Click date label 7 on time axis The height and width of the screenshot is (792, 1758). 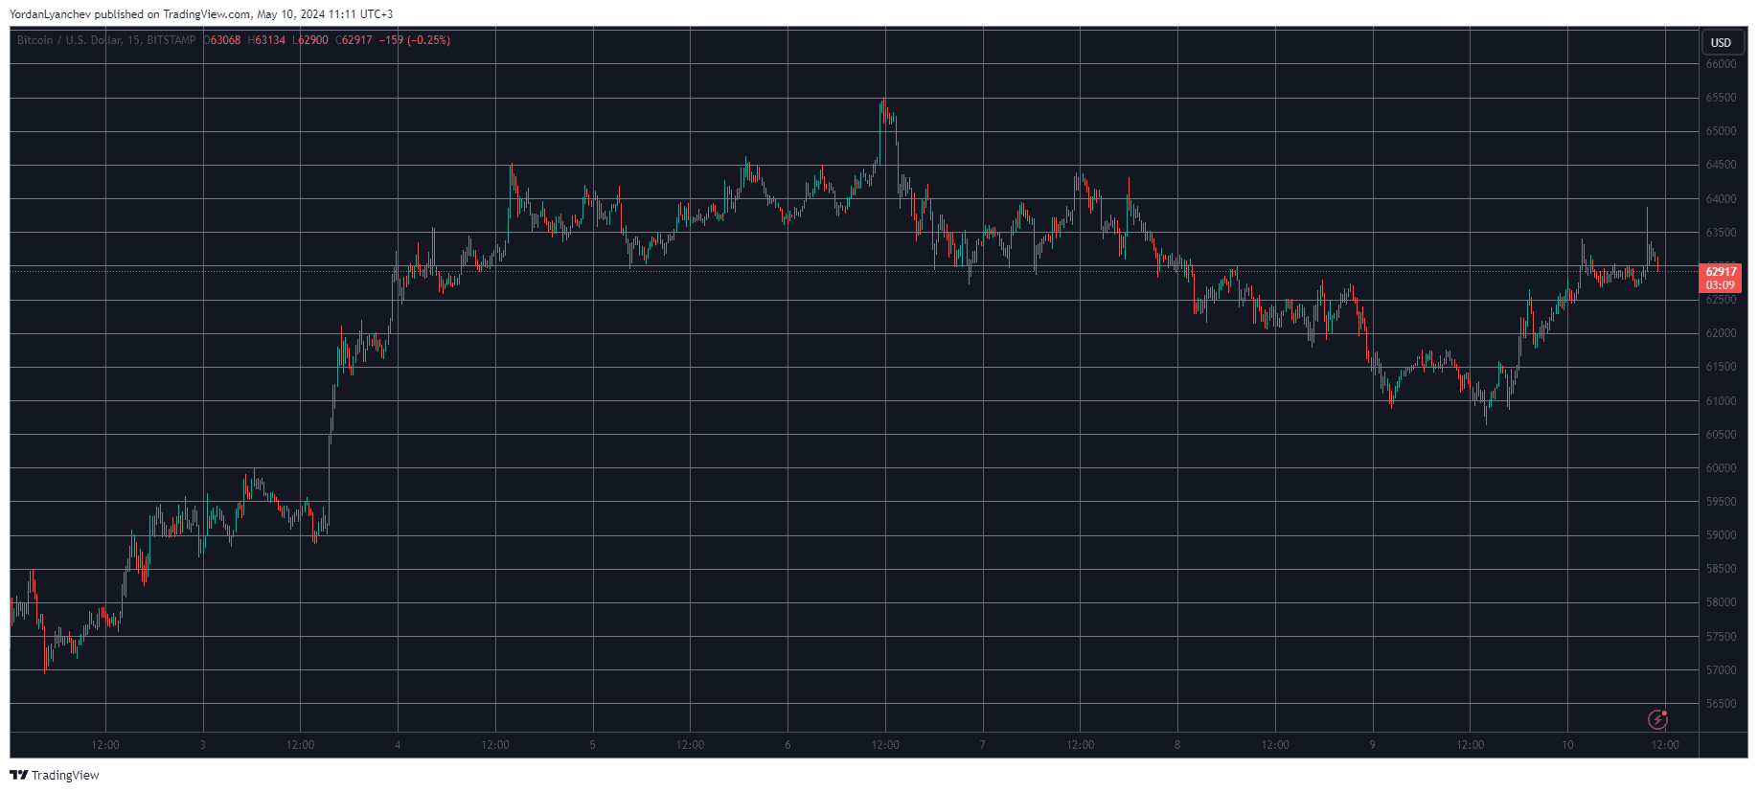983,745
